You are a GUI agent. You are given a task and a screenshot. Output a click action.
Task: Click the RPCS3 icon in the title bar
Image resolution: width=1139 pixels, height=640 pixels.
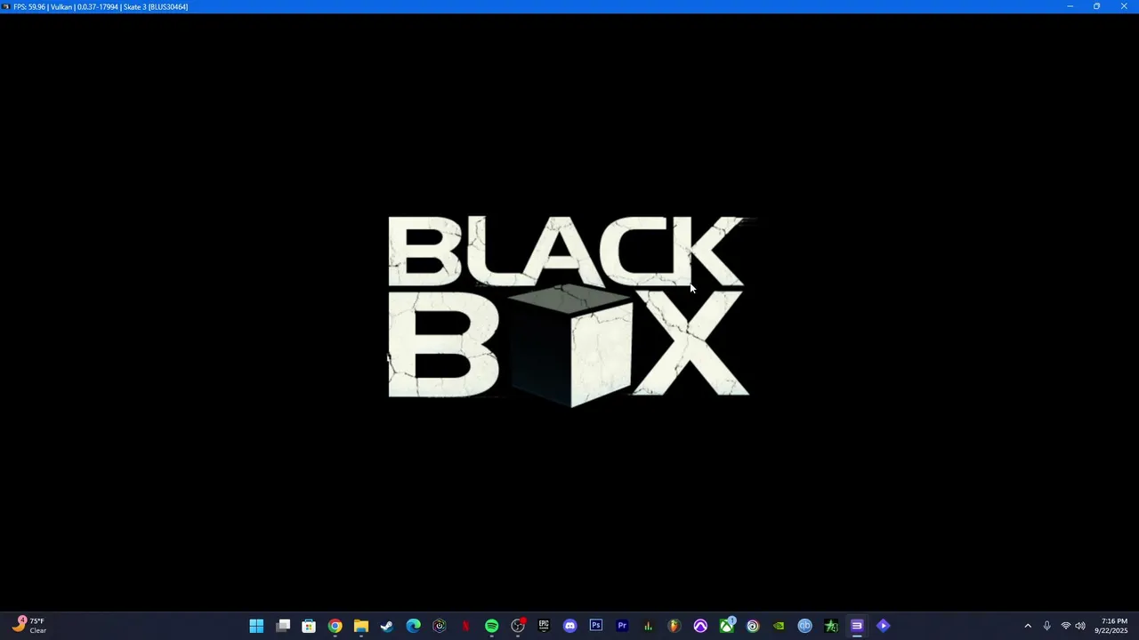click(x=6, y=6)
